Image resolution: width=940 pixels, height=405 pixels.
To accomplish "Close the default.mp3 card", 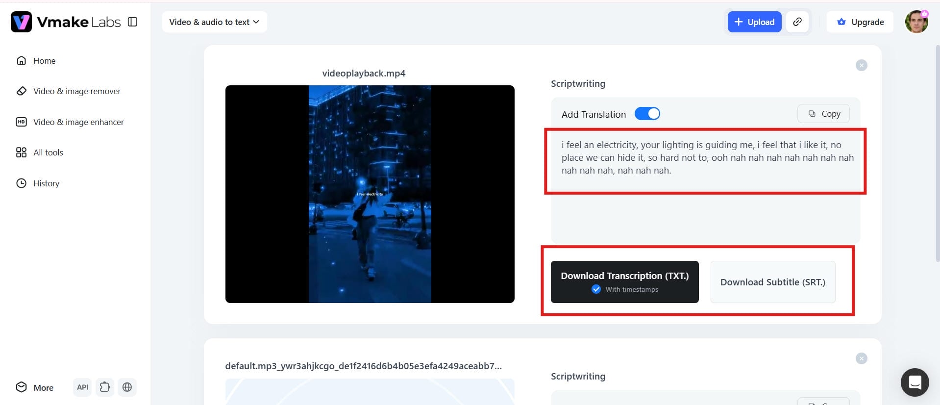I will (861, 358).
